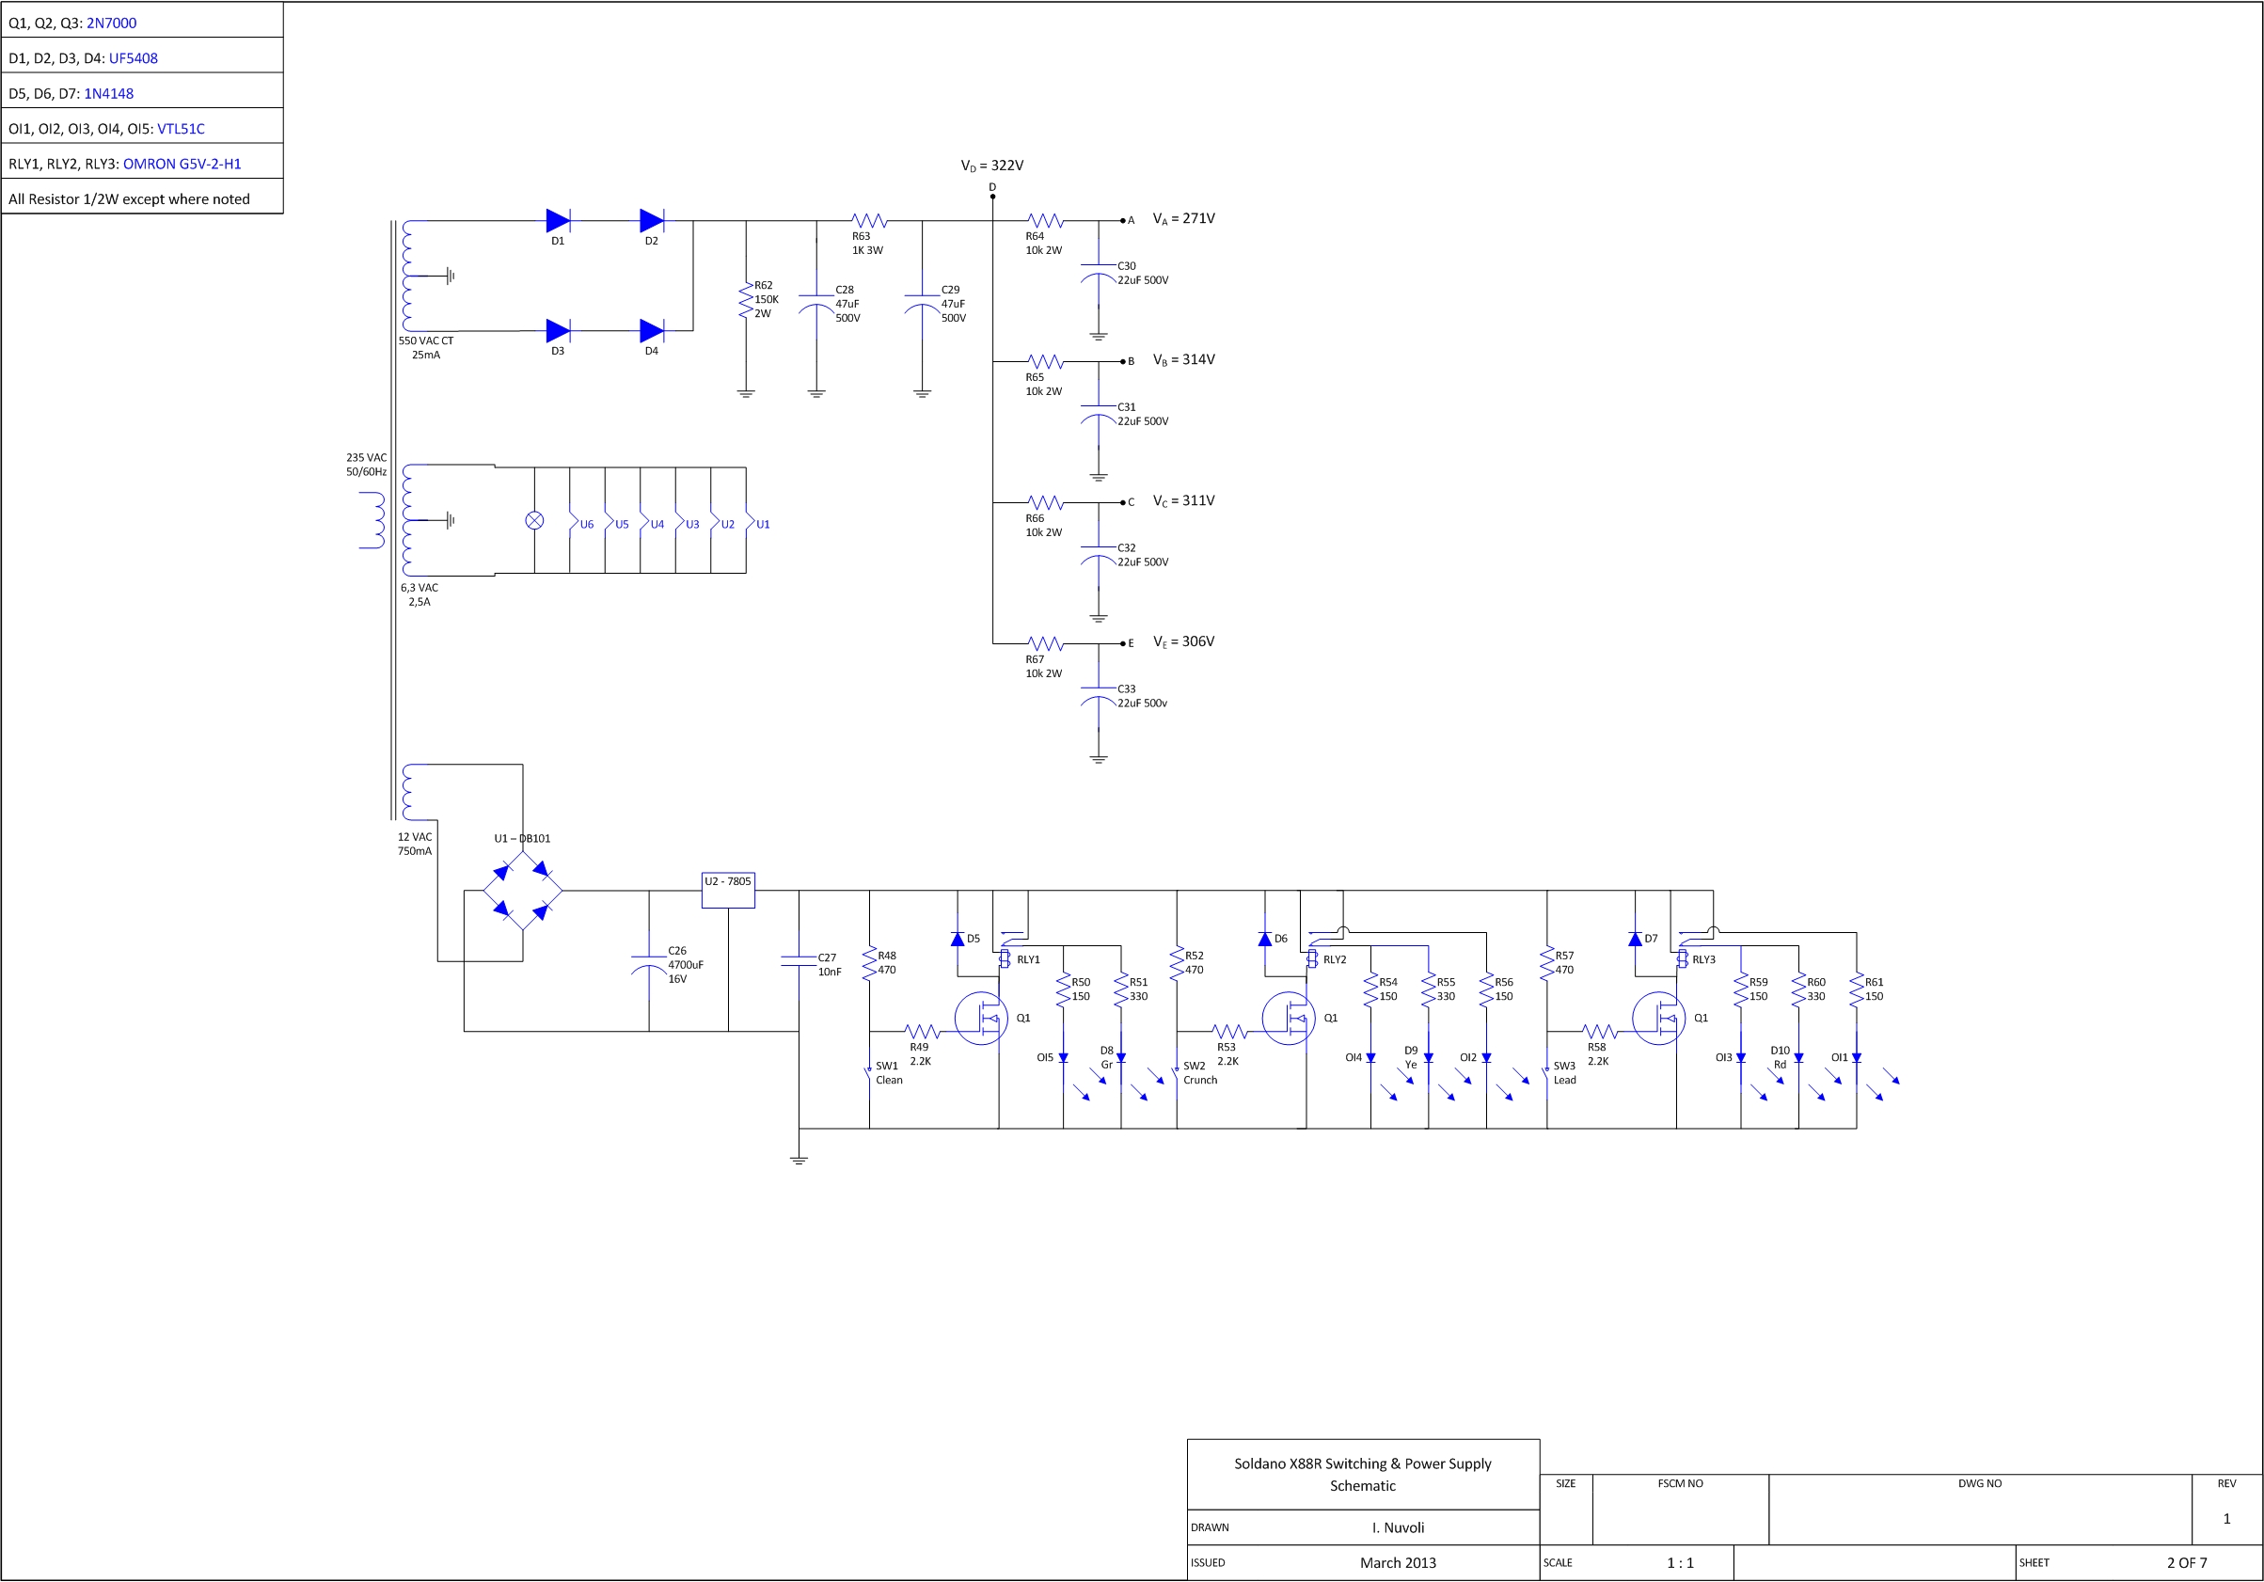Open the 2N7000 part link
Image resolution: width=2264 pixels, height=1582 pixels.
(x=111, y=23)
